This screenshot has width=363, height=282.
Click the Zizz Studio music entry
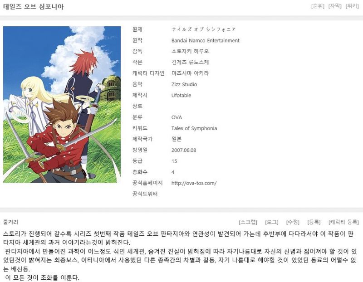tap(184, 84)
